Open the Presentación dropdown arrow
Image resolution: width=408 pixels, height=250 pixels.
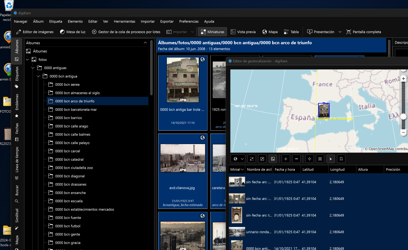click(340, 32)
